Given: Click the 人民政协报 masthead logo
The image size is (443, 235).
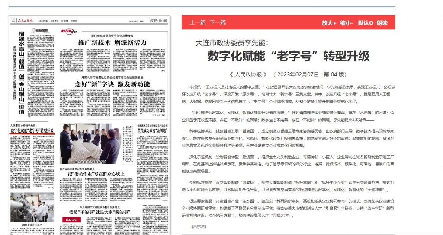Looking at the screenshot, I should coord(25,20).
